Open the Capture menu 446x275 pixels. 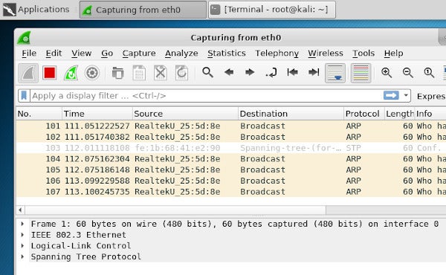[139, 54]
